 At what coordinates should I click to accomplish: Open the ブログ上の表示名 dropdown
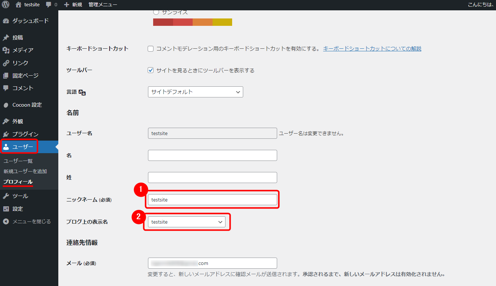pos(186,222)
